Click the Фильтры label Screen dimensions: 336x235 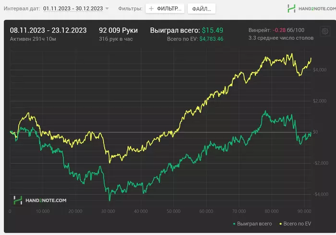click(130, 9)
